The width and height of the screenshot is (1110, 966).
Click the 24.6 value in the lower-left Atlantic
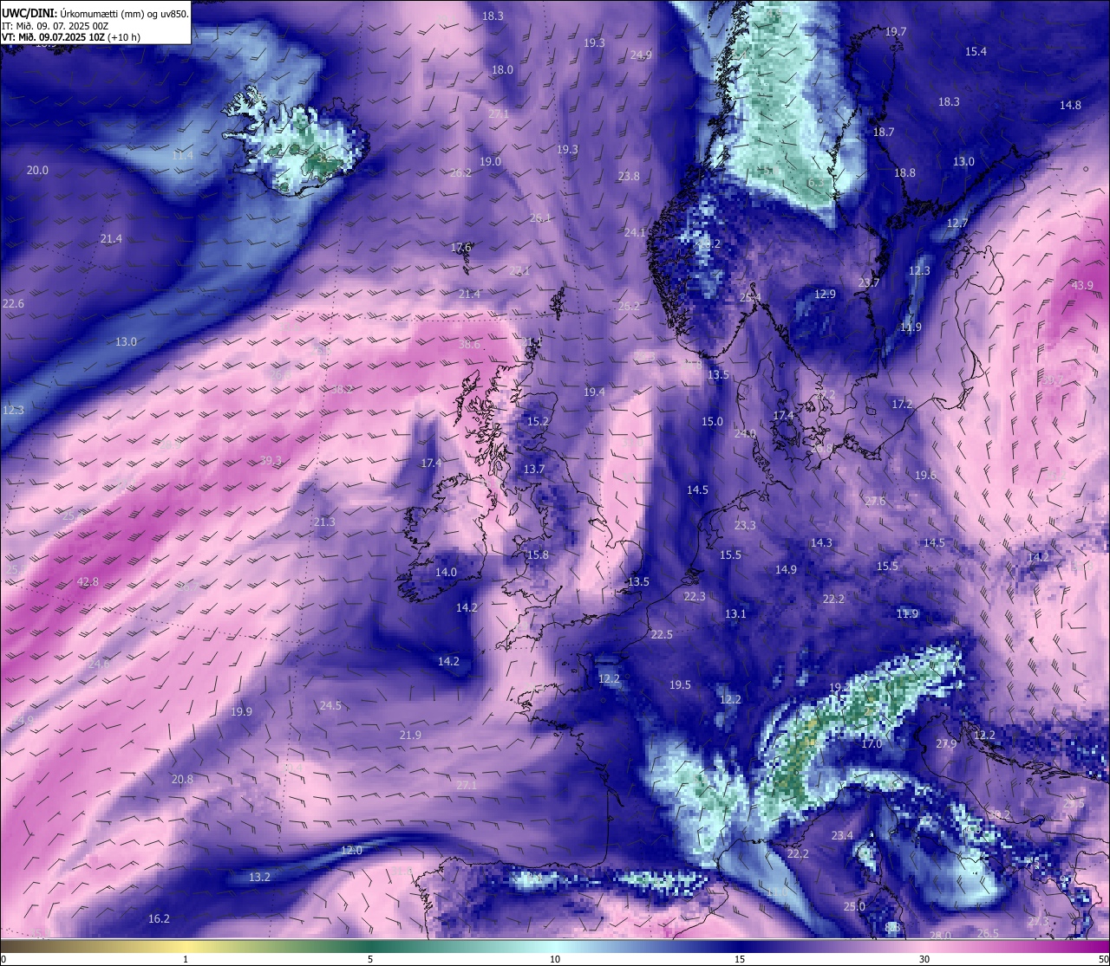(x=99, y=664)
